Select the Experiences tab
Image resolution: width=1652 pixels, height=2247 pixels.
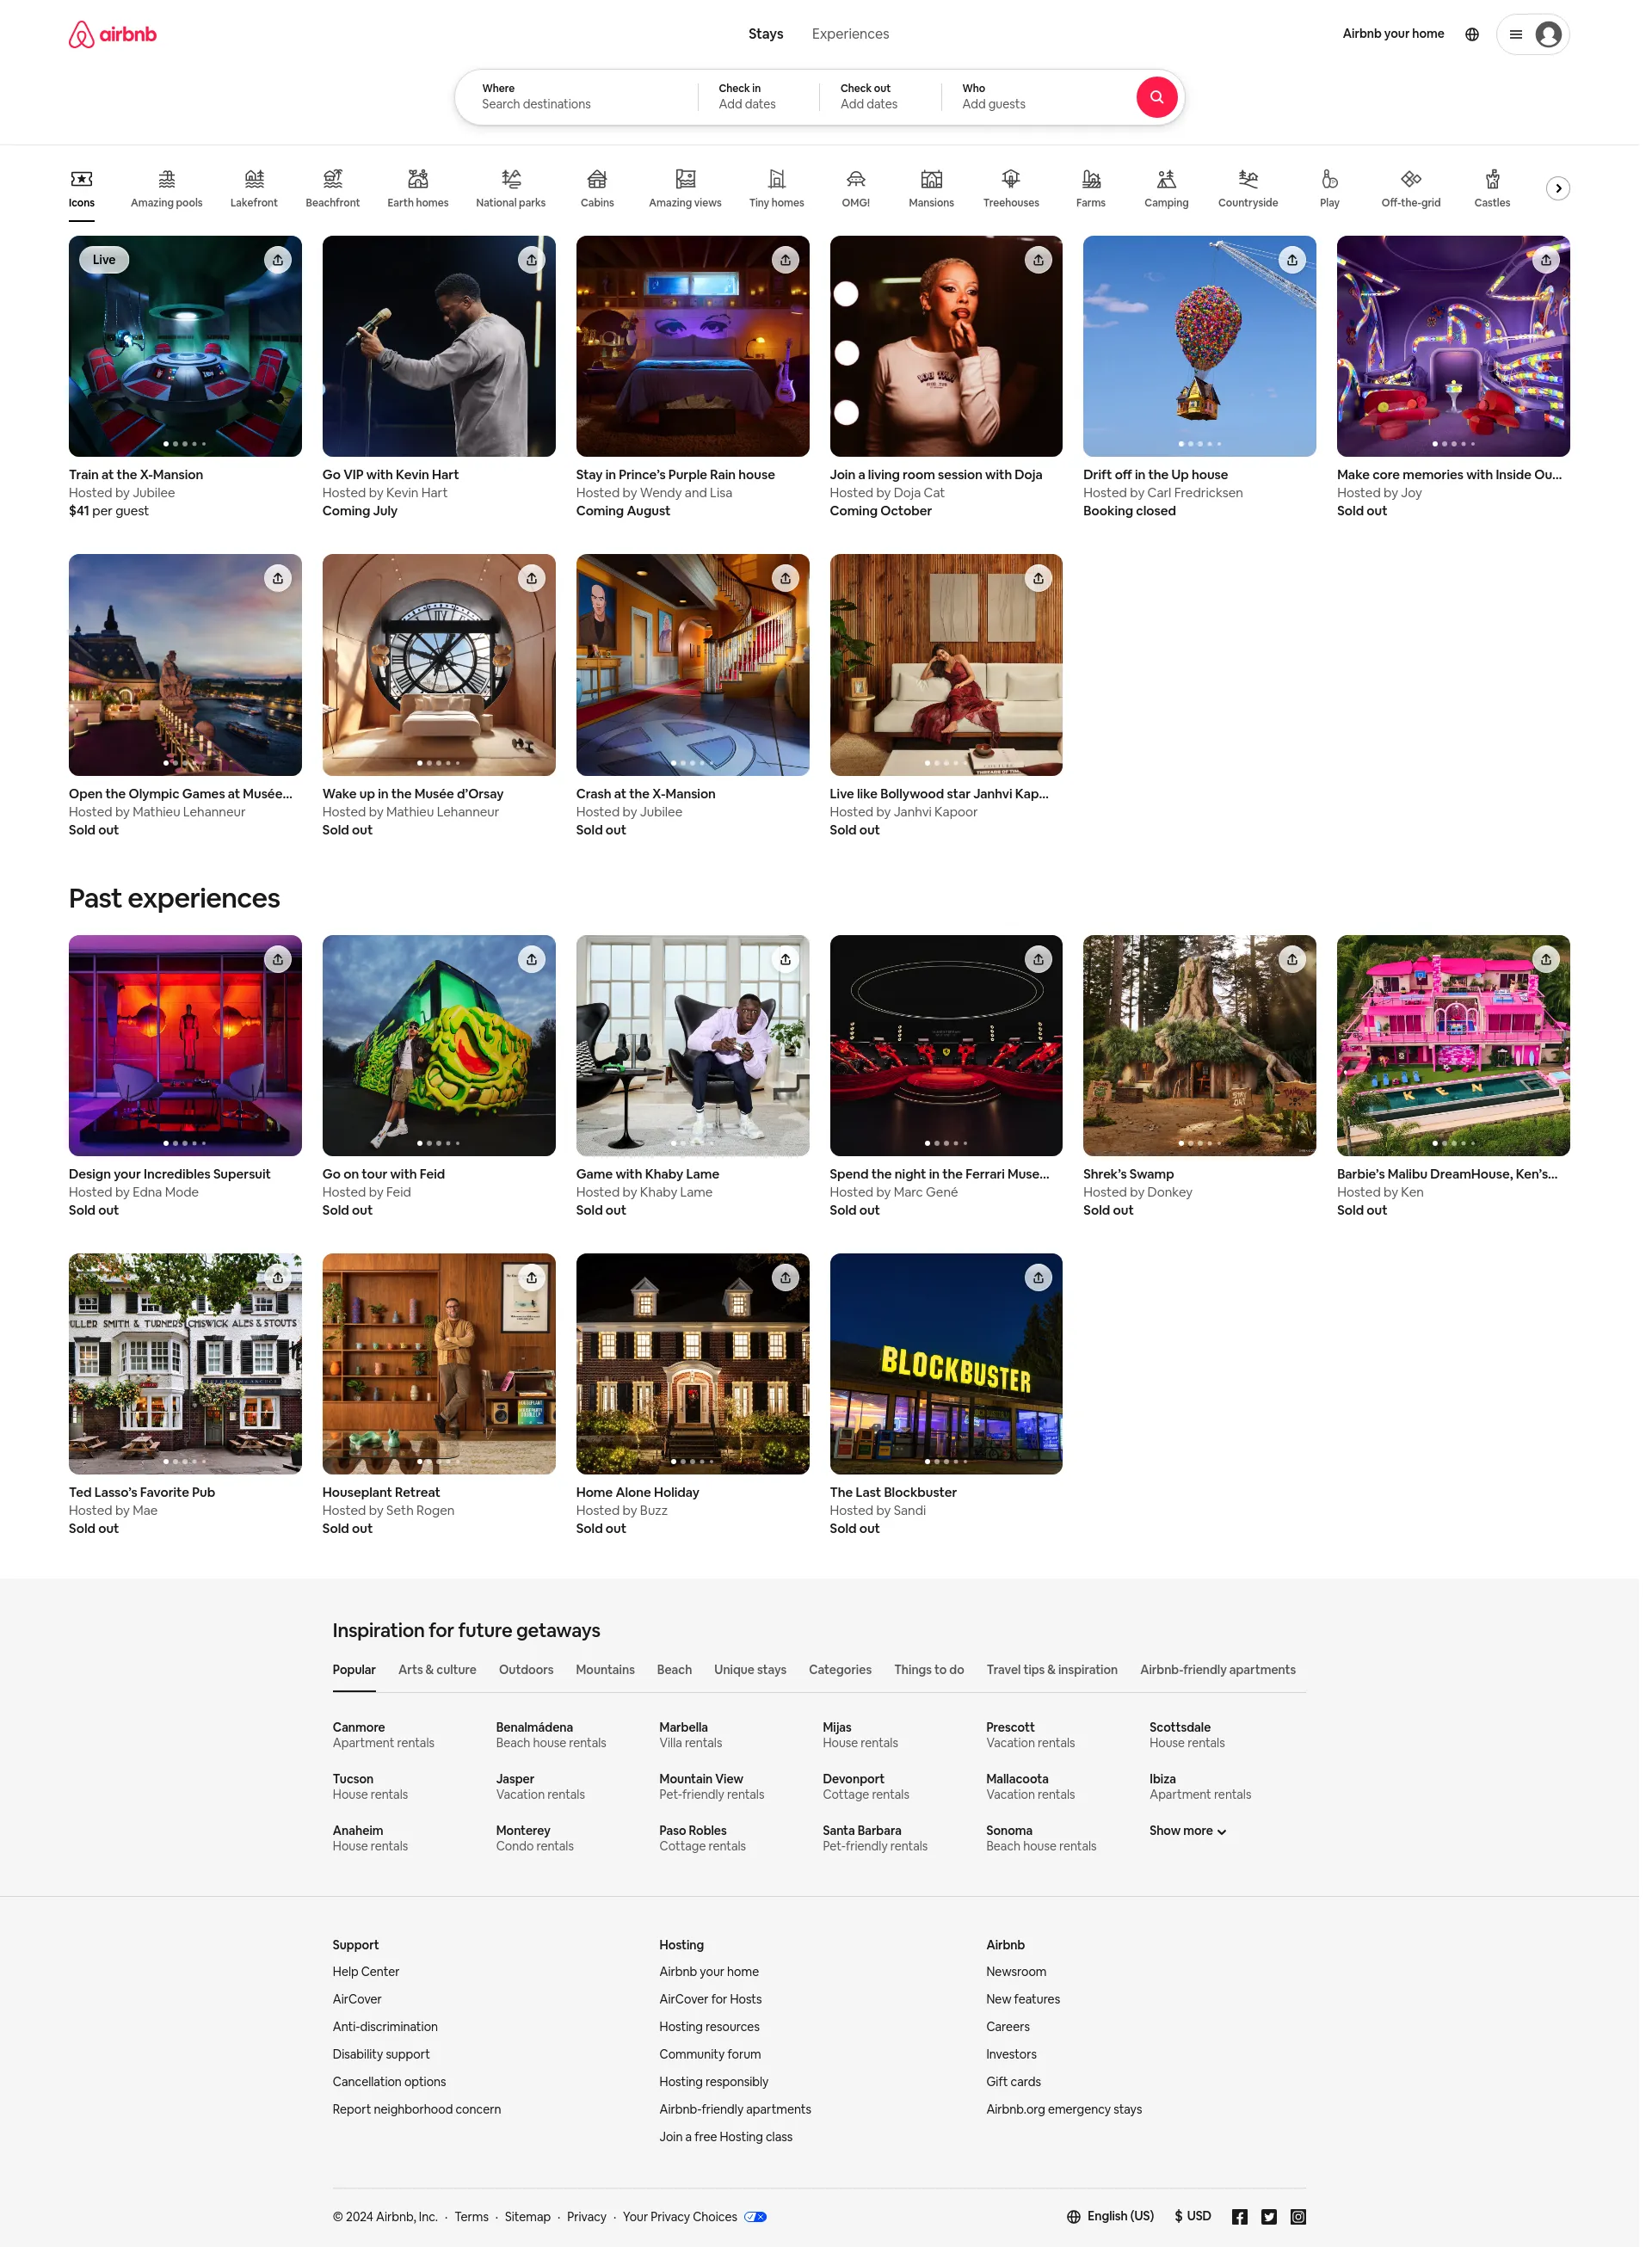pos(851,34)
